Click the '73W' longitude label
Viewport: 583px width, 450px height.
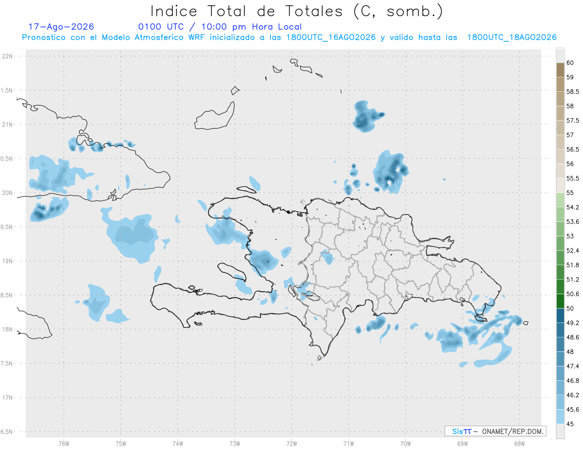click(235, 444)
